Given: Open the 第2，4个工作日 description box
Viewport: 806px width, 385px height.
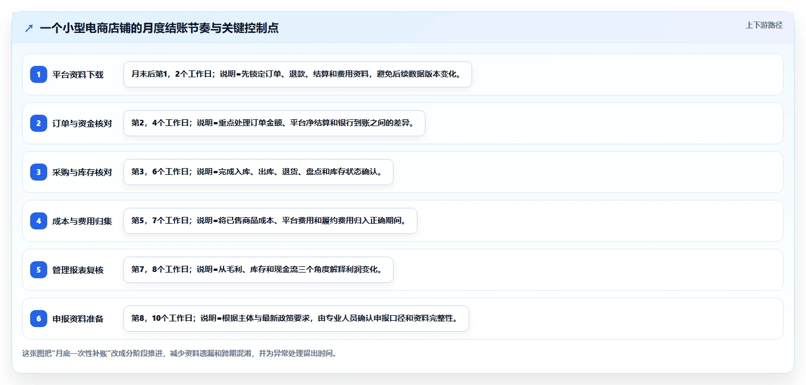Looking at the screenshot, I should (x=274, y=123).
